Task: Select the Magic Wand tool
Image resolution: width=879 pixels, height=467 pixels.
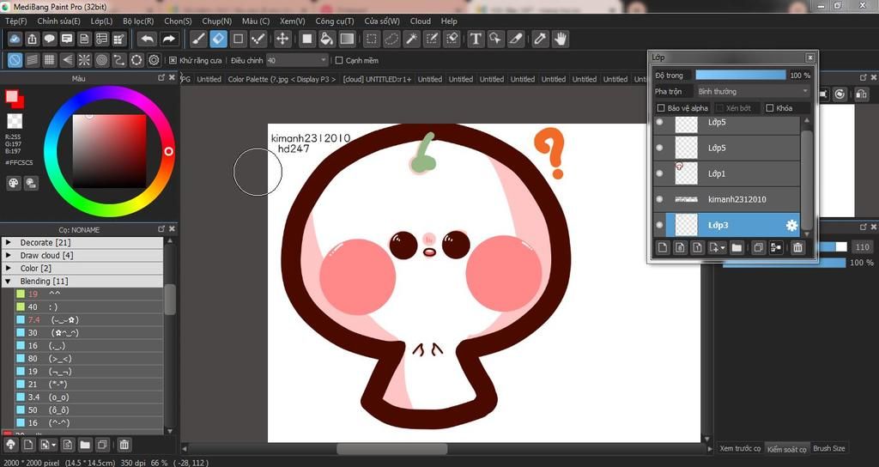Action: [411, 39]
